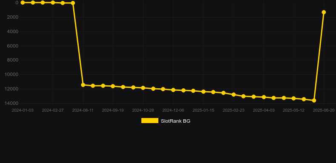
Task: Select the data point above 2024-10-28
Action: click(143, 88)
